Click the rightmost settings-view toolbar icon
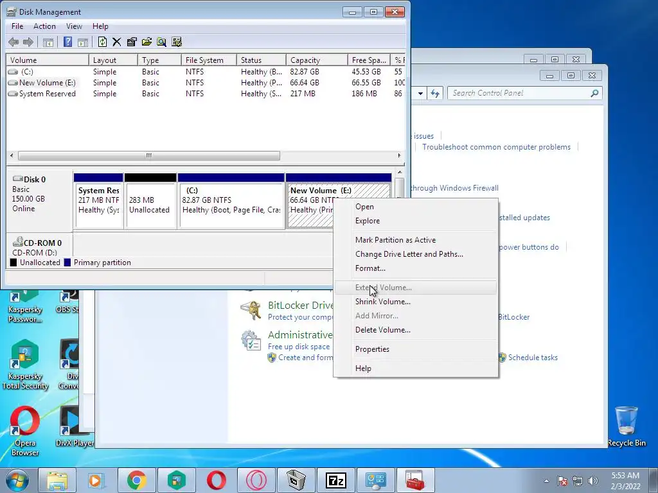The height and width of the screenshot is (493, 658). [177, 42]
